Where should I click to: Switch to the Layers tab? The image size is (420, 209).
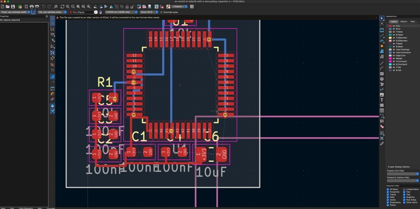tap(393, 21)
